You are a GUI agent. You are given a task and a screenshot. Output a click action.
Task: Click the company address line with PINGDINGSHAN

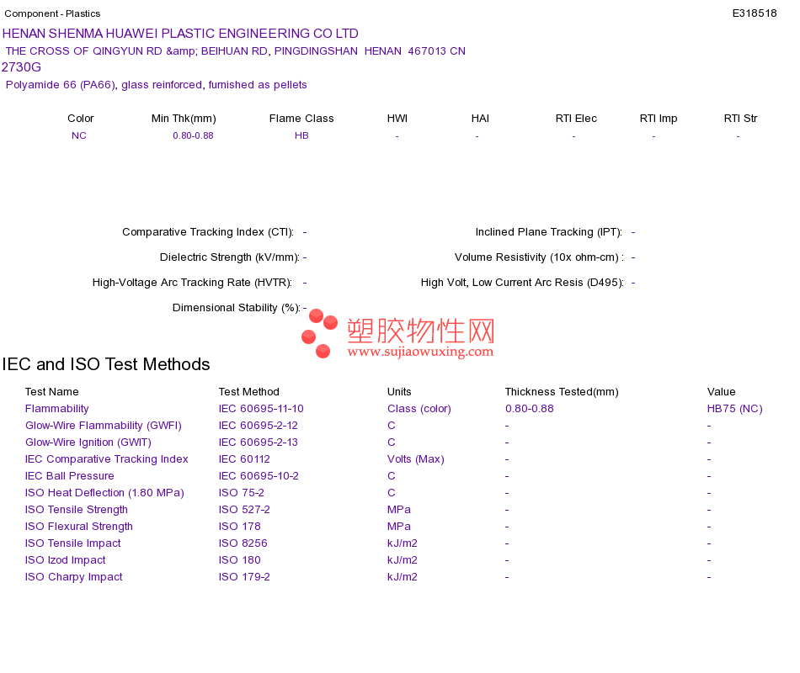(x=235, y=51)
